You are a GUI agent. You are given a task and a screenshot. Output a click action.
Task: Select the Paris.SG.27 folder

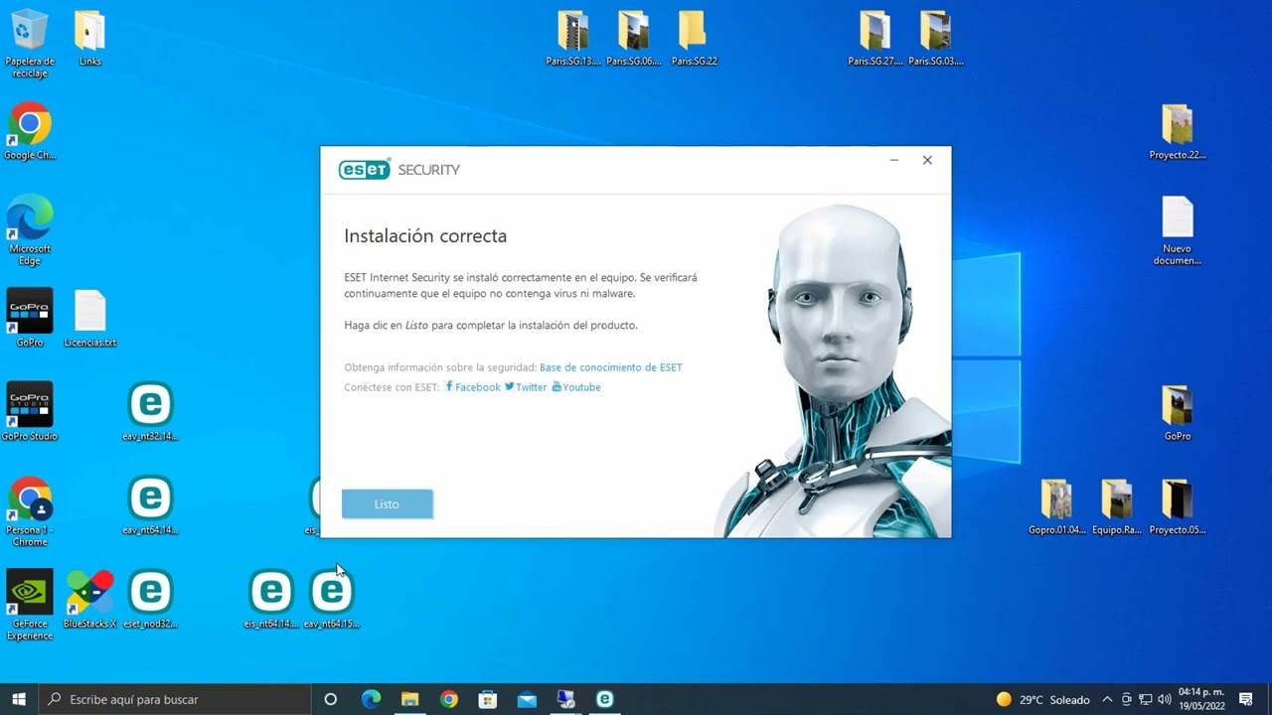pyautogui.click(x=875, y=40)
